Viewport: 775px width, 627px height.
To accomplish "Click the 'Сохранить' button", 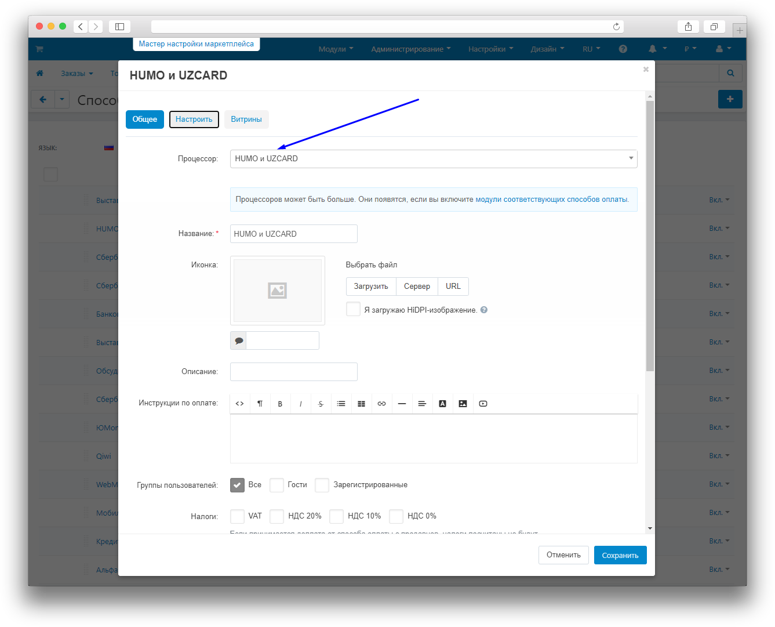I will [620, 556].
